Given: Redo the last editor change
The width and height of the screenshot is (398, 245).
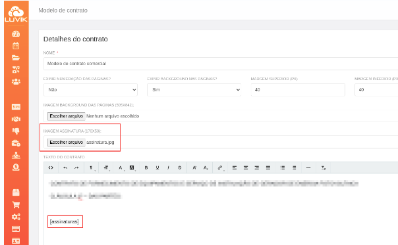Looking at the screenshot, I should (76, 167).
